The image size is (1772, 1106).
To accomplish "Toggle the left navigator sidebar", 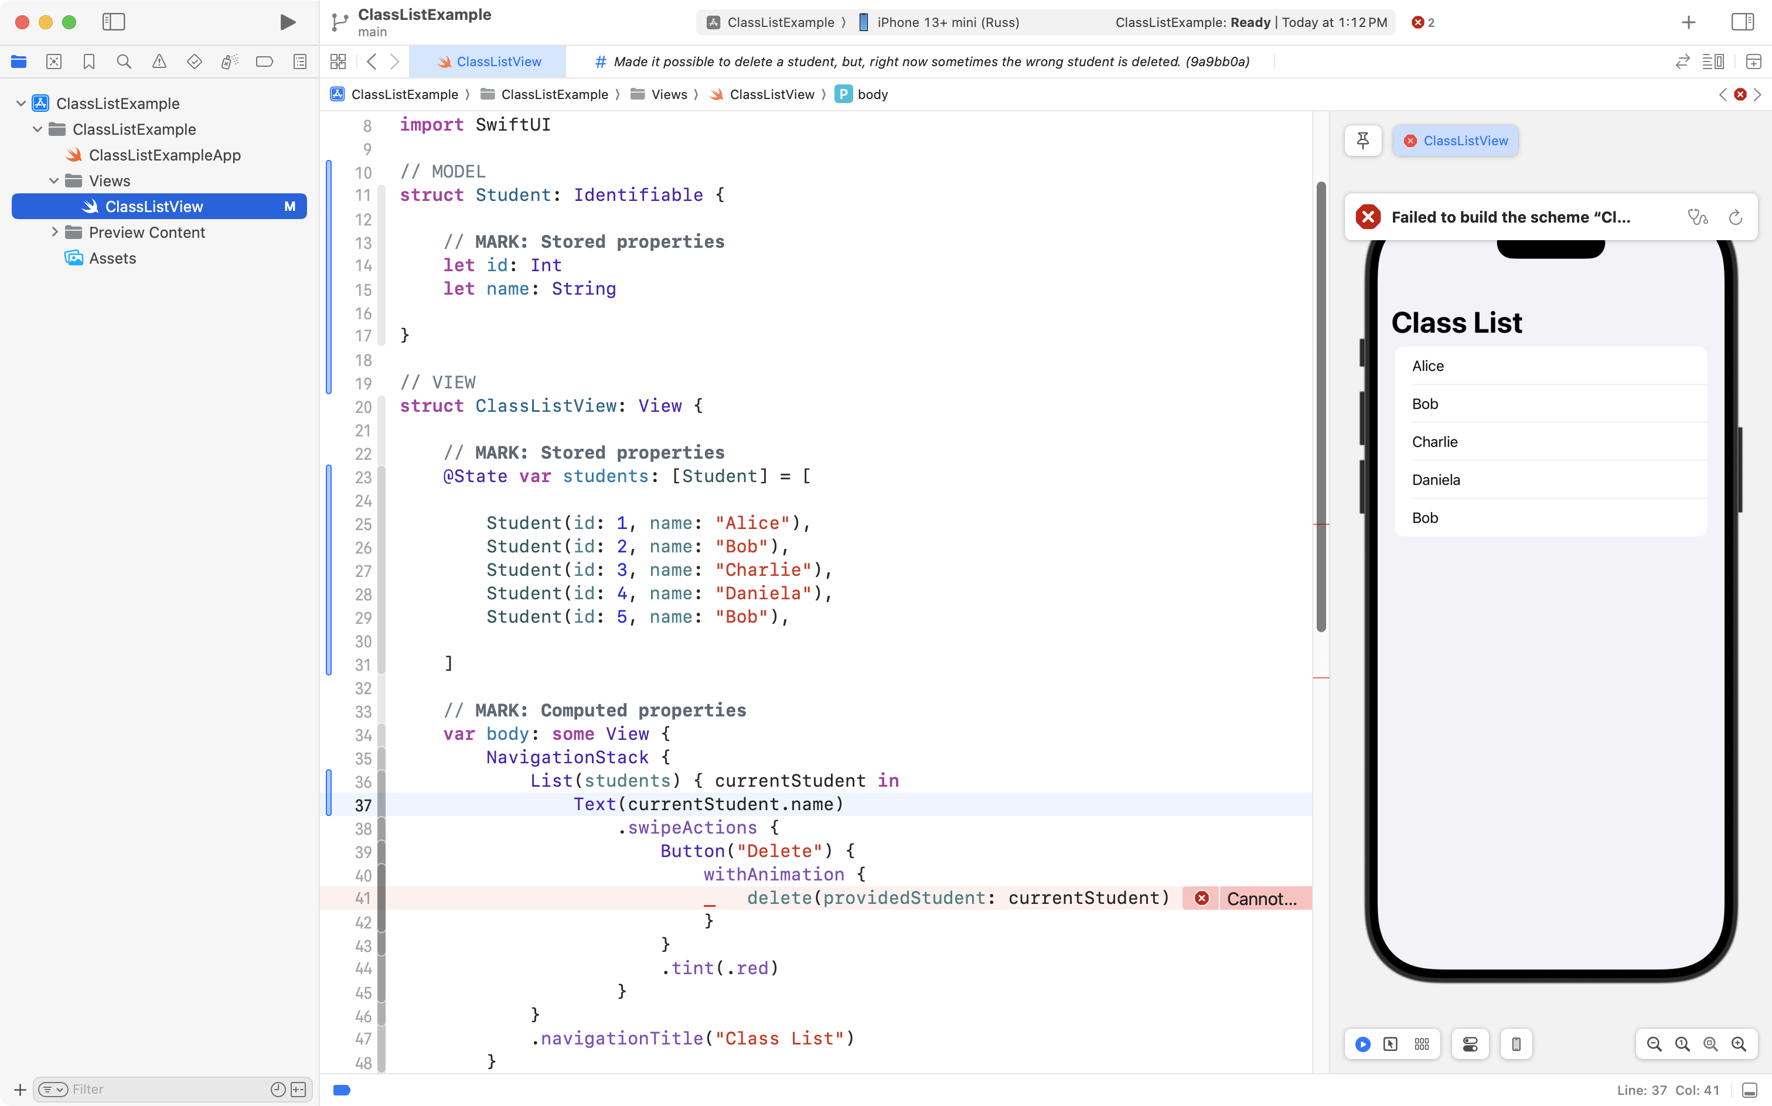I will coord(114,22).
